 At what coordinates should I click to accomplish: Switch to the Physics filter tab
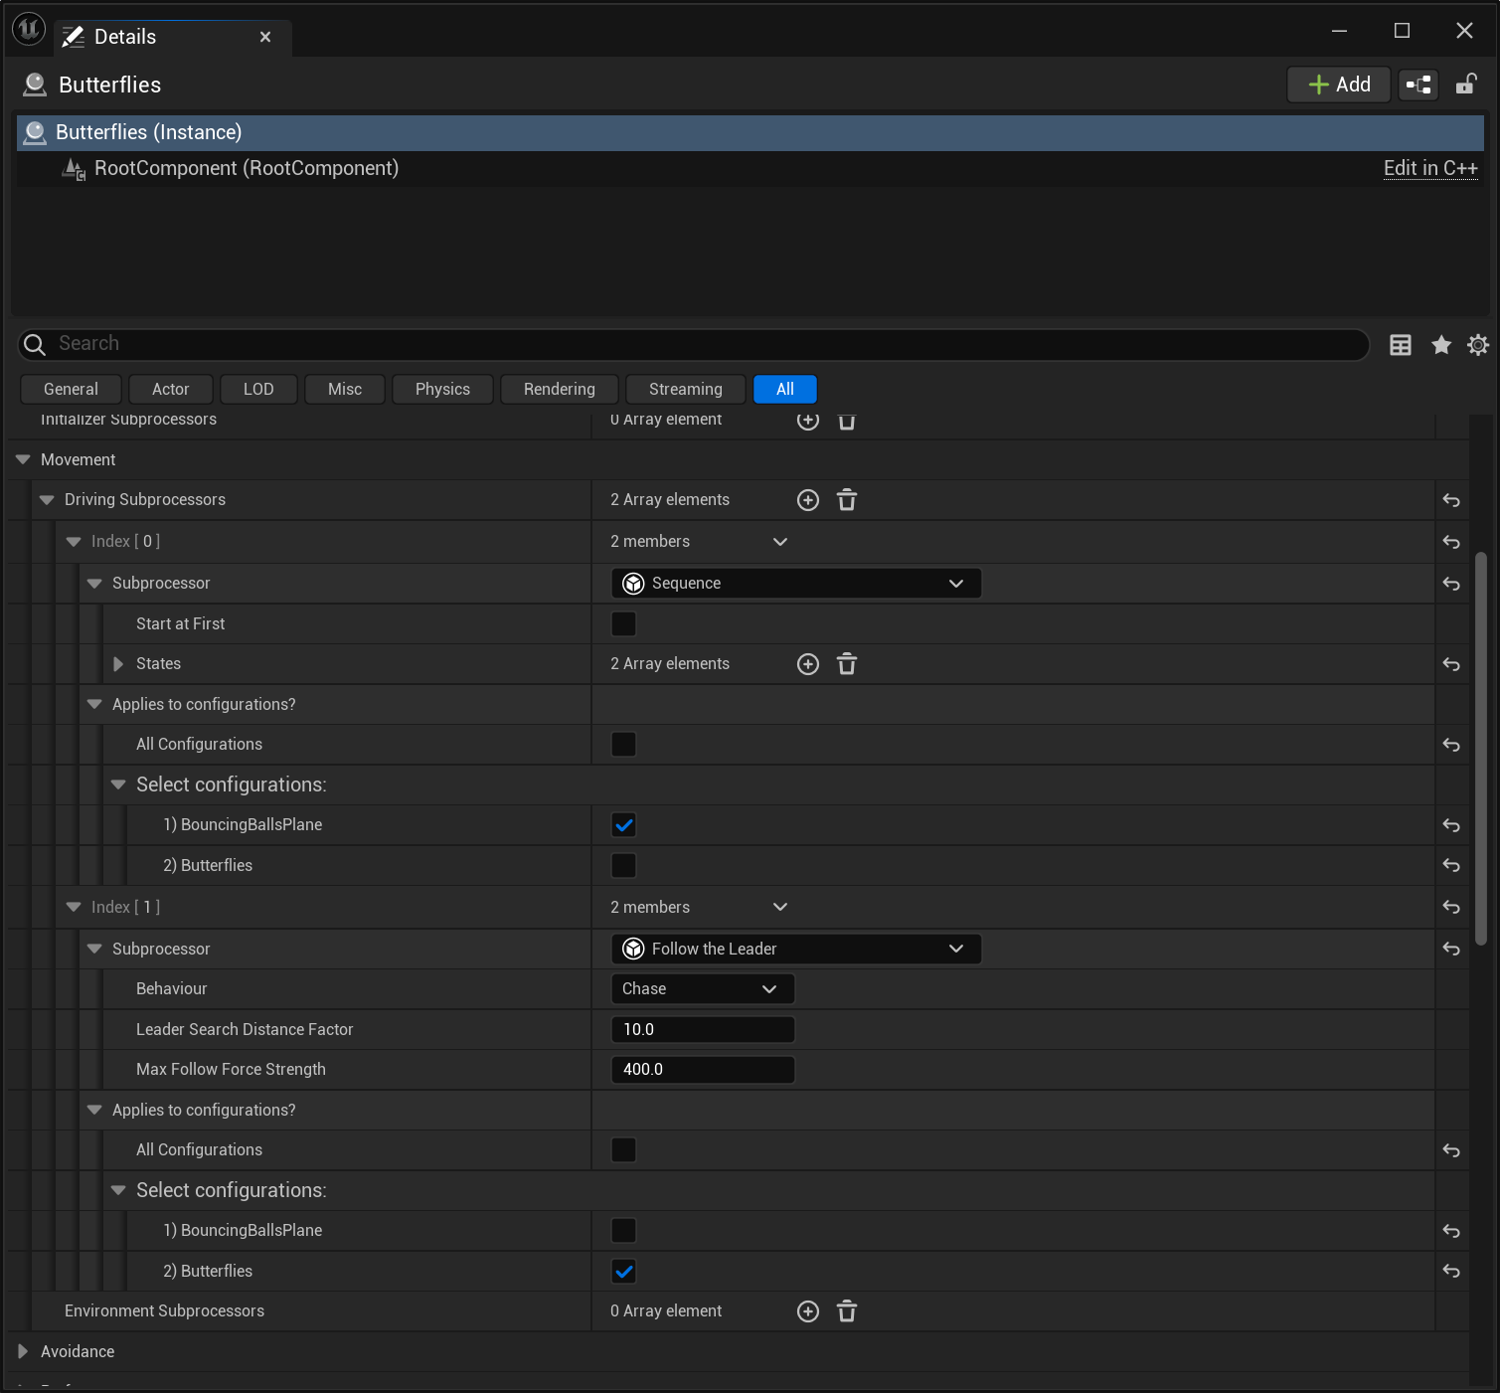(442, 390)
